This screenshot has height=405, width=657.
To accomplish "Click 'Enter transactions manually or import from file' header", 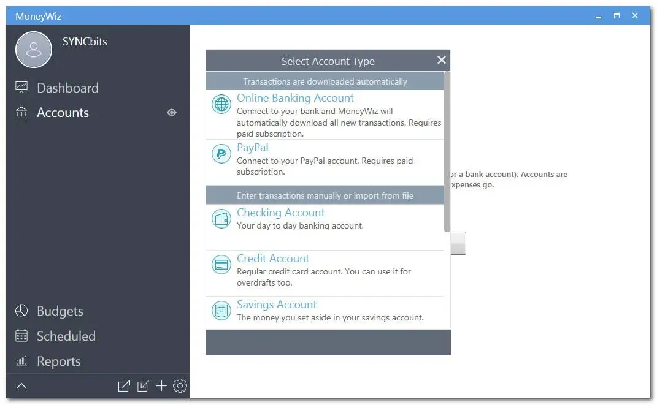I will point(325,195).
